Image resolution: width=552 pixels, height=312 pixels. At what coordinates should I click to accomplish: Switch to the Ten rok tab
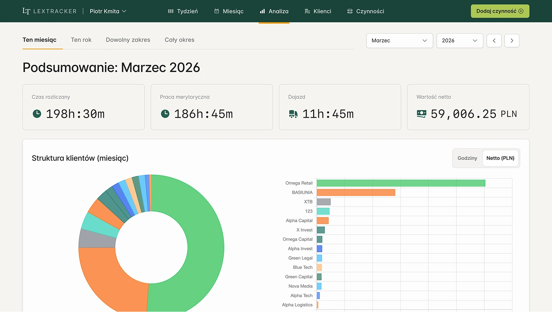[x=81, y=40]
